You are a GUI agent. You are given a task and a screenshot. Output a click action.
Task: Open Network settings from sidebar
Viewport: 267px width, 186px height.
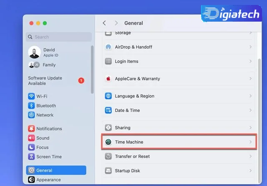coord(45,115)
